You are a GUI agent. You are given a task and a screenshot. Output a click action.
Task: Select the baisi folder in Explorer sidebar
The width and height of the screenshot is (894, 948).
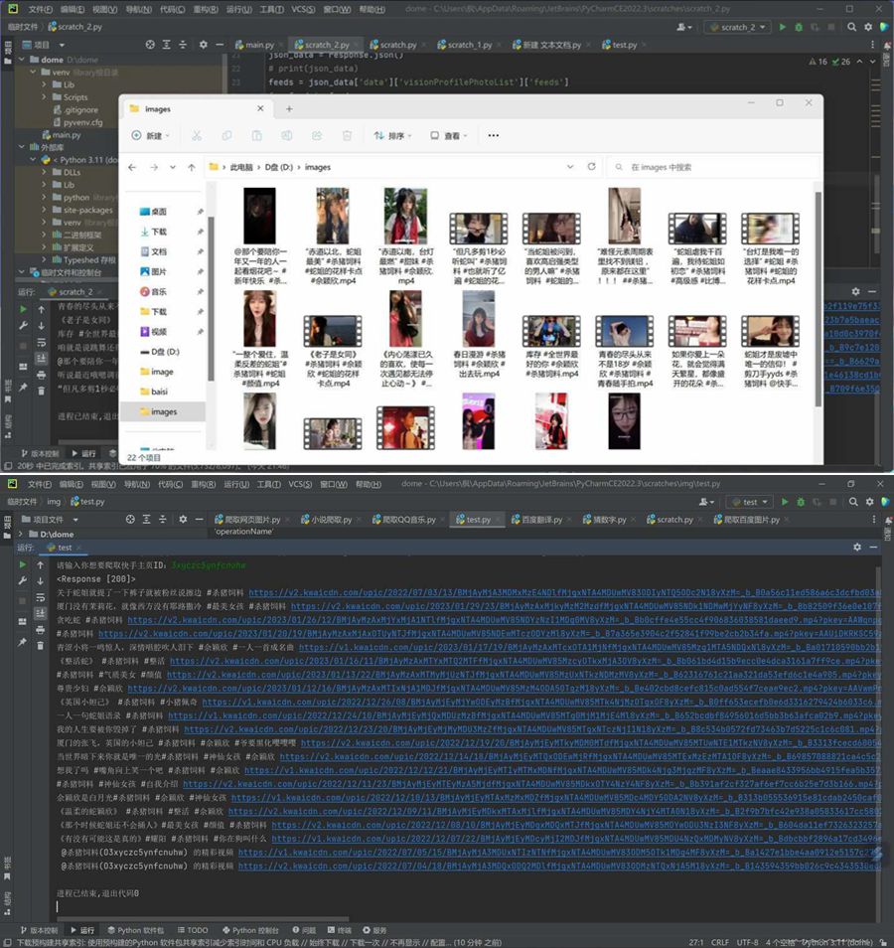pos(159,392)
